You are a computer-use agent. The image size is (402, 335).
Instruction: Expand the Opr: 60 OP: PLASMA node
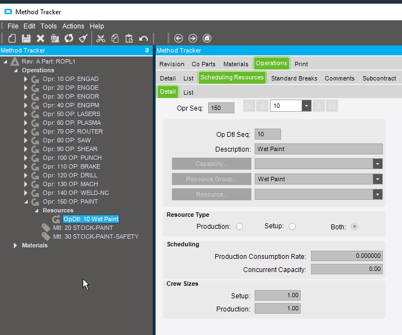coord(25,123)
